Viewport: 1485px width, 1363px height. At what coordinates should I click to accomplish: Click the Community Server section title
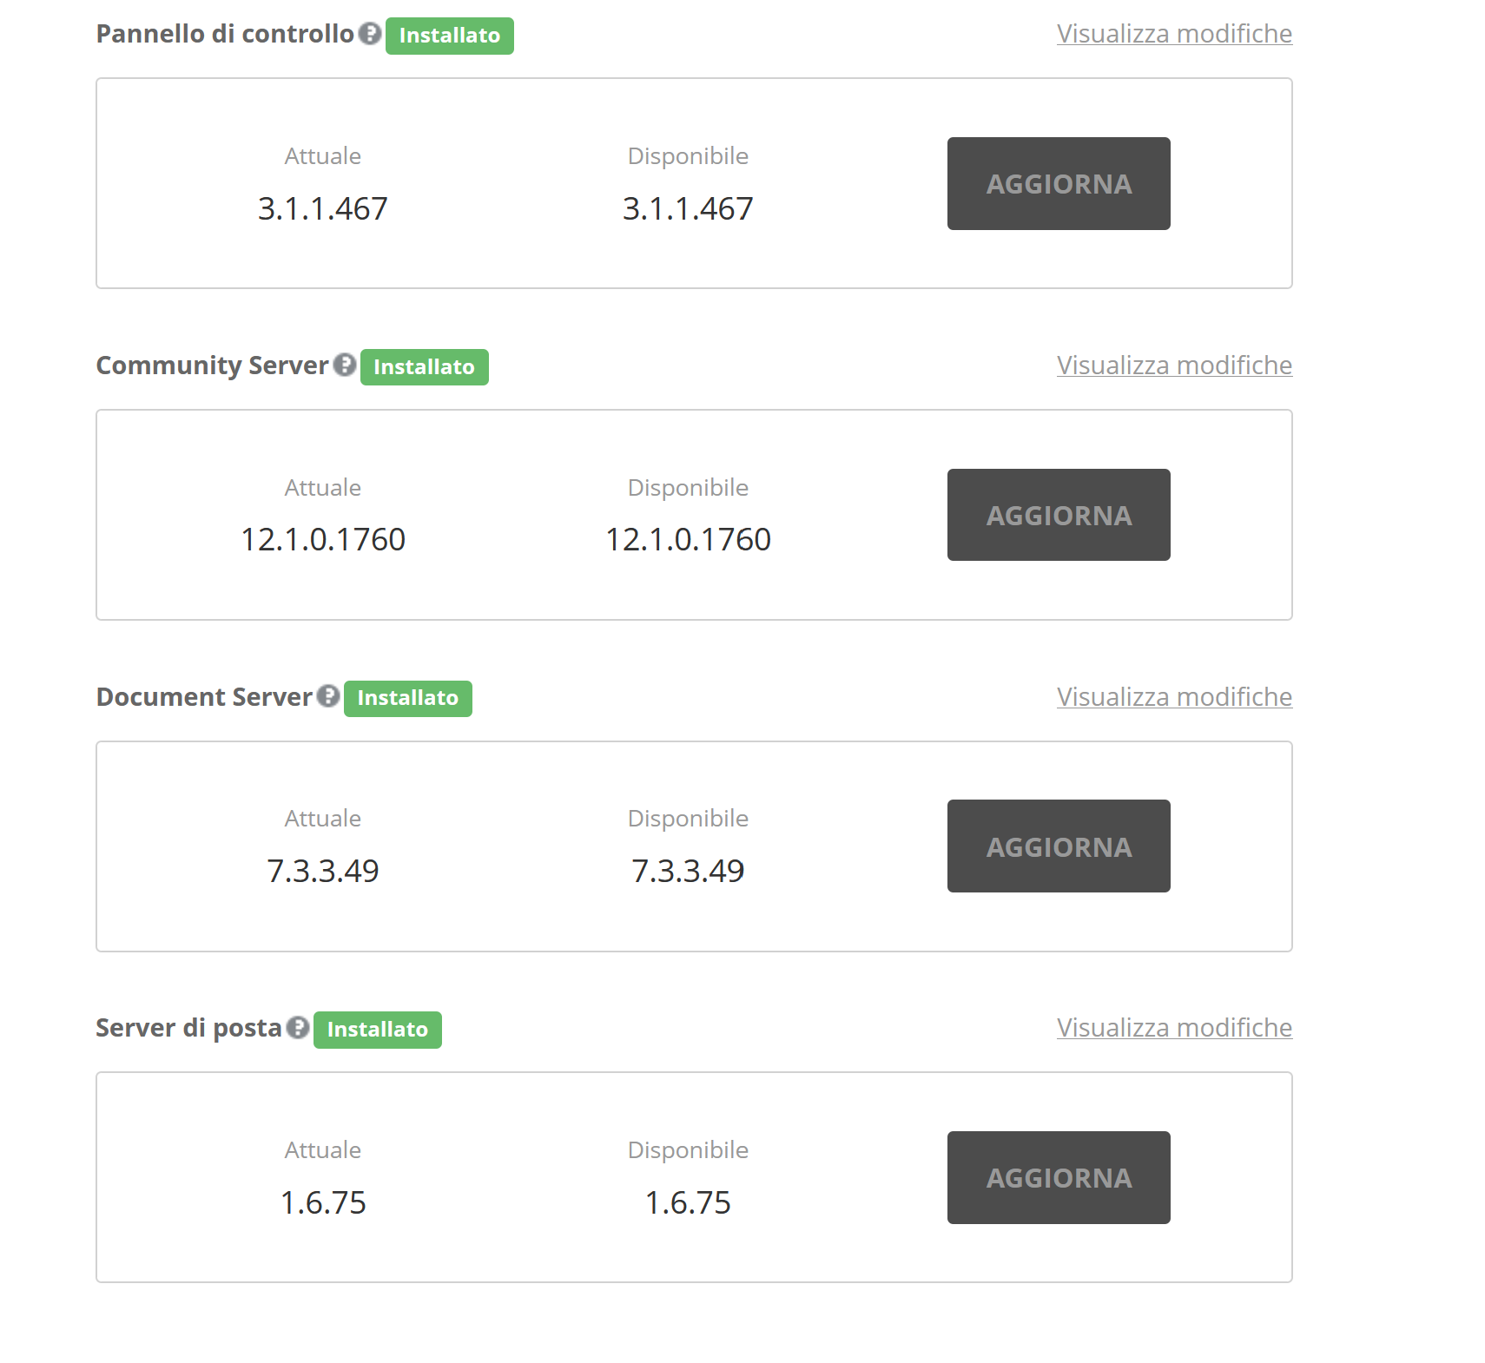pos(211,365)
